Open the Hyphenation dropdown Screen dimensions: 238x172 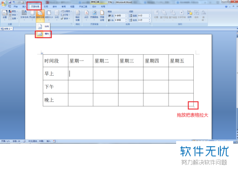point(66,19)
